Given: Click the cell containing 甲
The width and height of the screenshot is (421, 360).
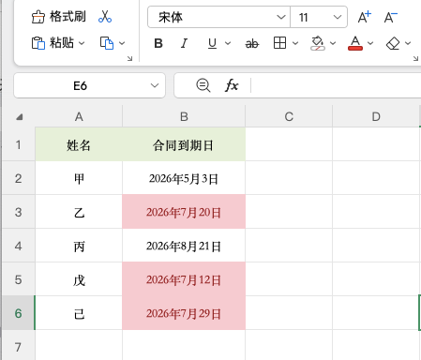Looking at the screenshot, I should point(79,178).
